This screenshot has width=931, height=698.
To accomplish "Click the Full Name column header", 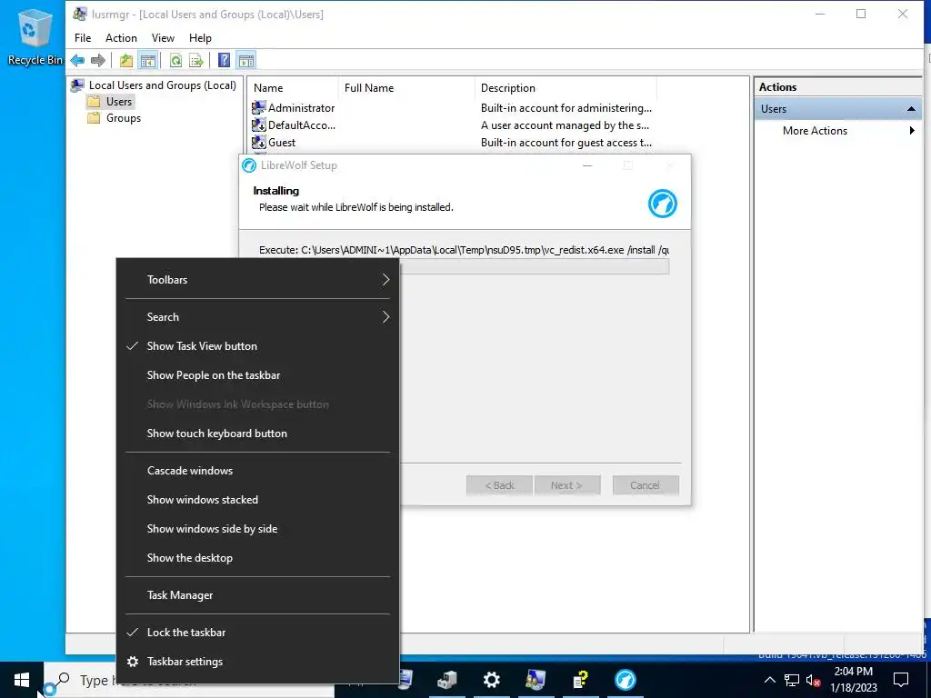I will click(406, 88).
